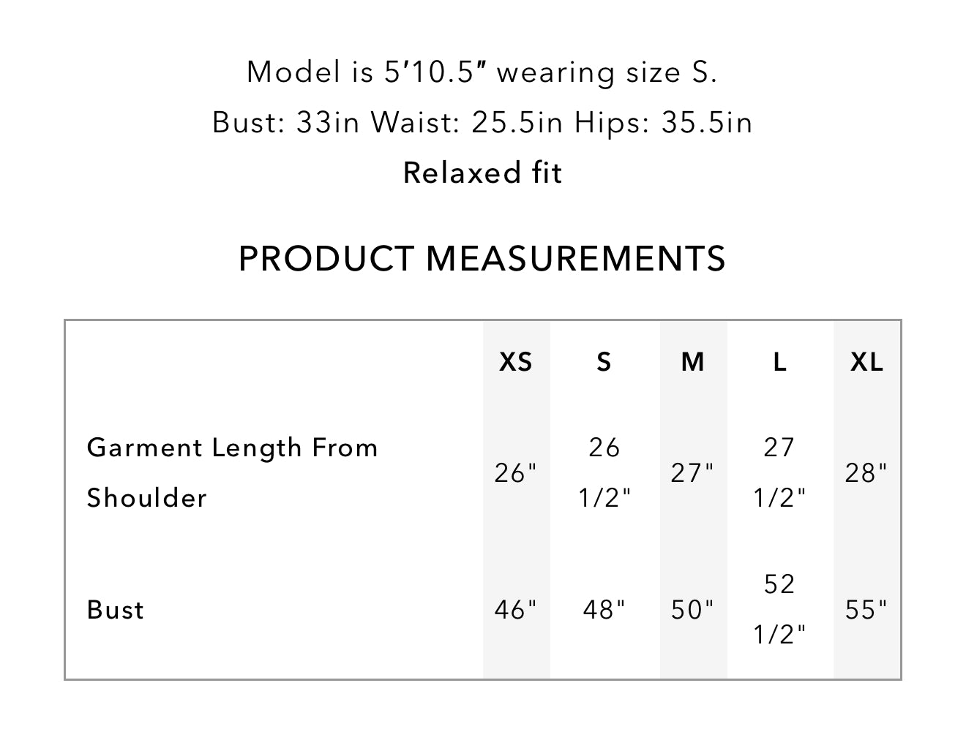Click the XL bust value 55"
This screenshot has width=966, height=740.
pyautogui.click(x=866, y=609)
